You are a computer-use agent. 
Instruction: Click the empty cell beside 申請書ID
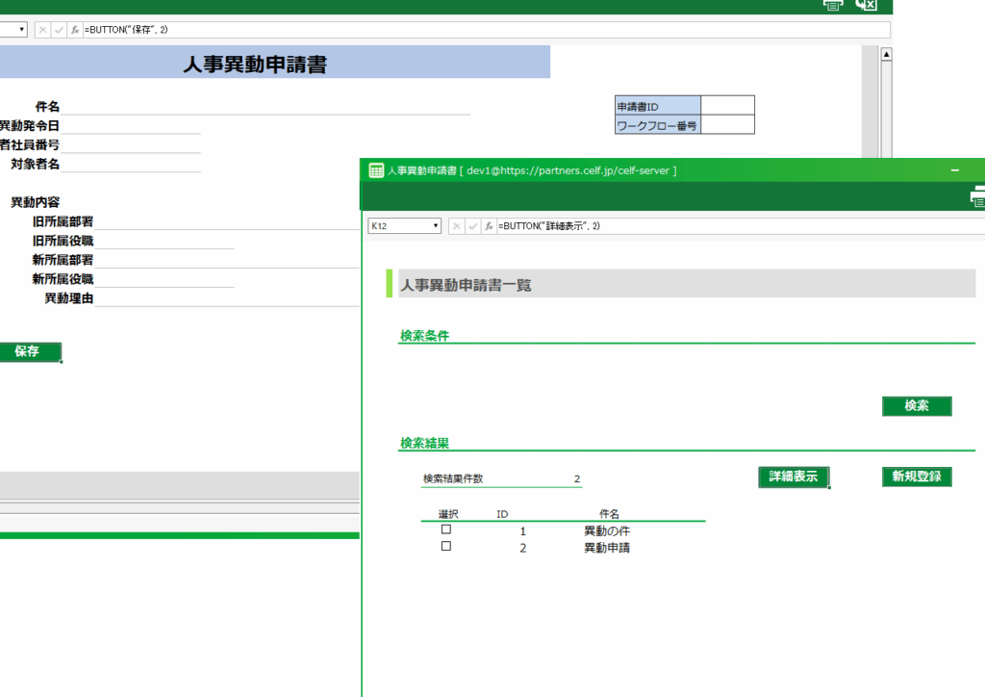[x=727, y=105]
